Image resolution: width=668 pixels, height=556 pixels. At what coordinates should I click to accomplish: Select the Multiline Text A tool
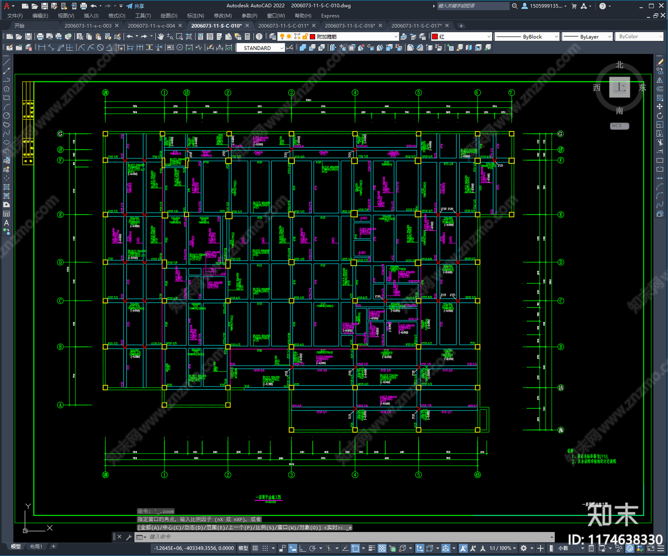pyautogui.click(x=6, y=223)
